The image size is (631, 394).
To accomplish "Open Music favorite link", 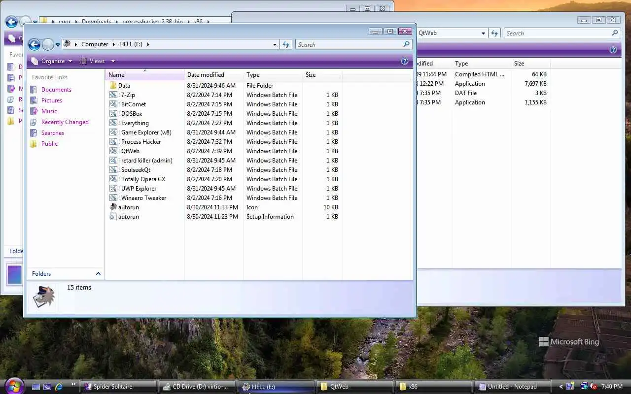I will 49,111.
